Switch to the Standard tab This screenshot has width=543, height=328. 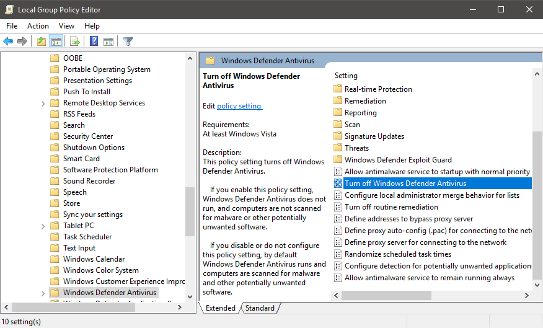260,308
